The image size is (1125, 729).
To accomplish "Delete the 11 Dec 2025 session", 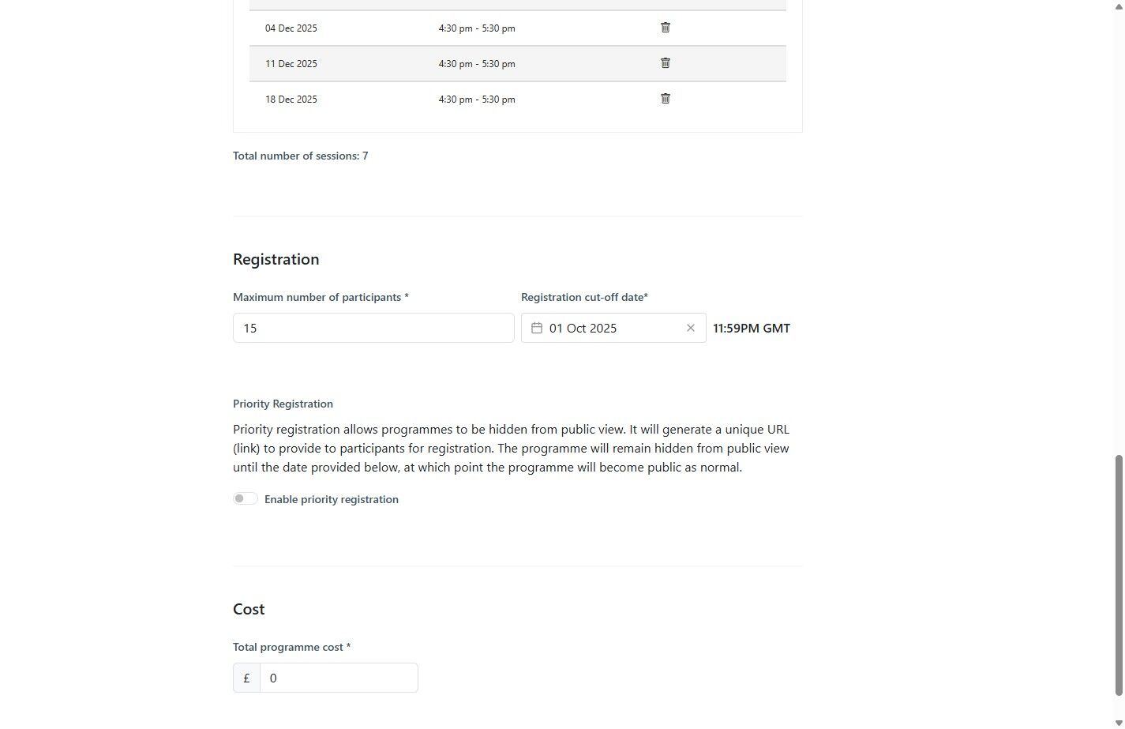I will tap(666, 63).
